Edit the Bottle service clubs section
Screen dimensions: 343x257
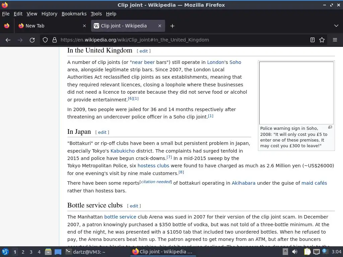tap(134, 206)
